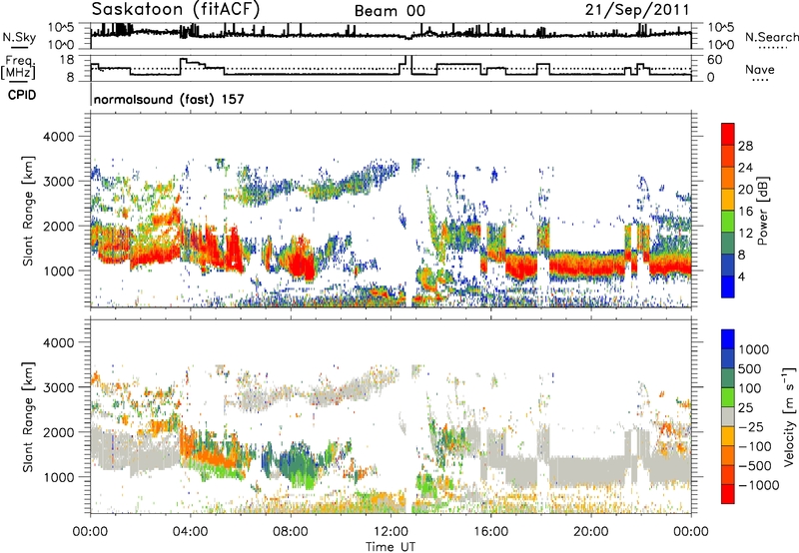The width and height of the screenshot is (799, 553).
Task: Click the '3000' tick on velocity plot axis
Action: [58, 387]
